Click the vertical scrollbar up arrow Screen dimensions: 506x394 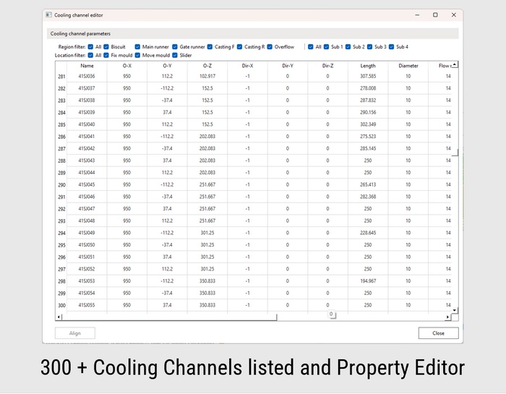455,65
